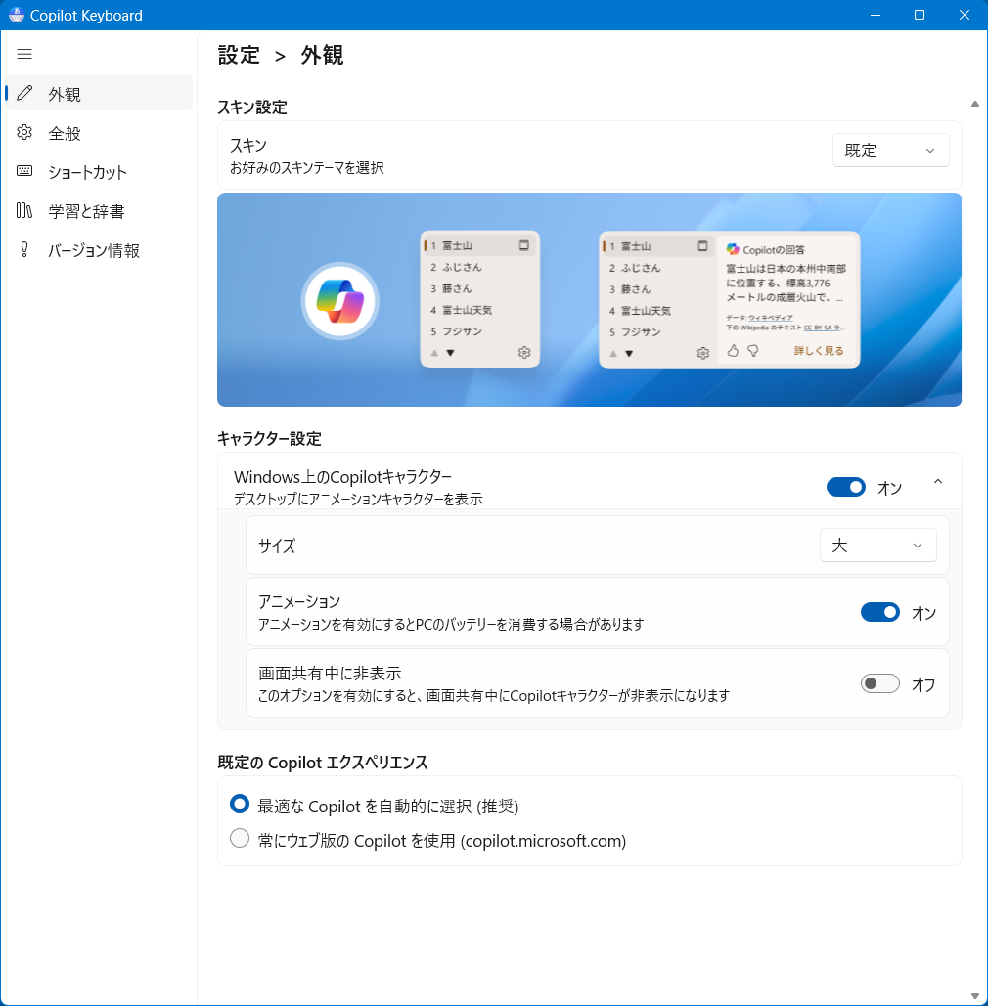Open the サイズ dropdown showing 大
The width and height of the screenshot is (988, 1006).
877,546
